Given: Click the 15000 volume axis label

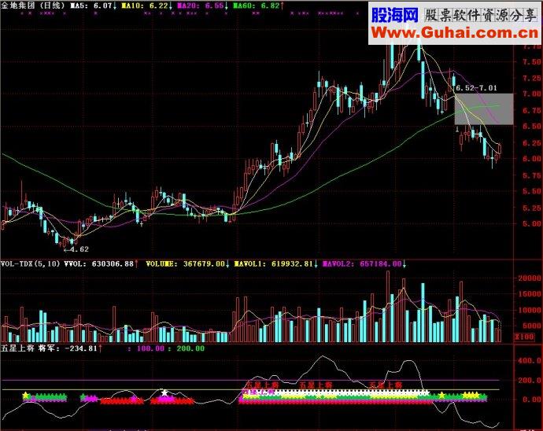Looking at the screenshot, I should click(529, 294).
